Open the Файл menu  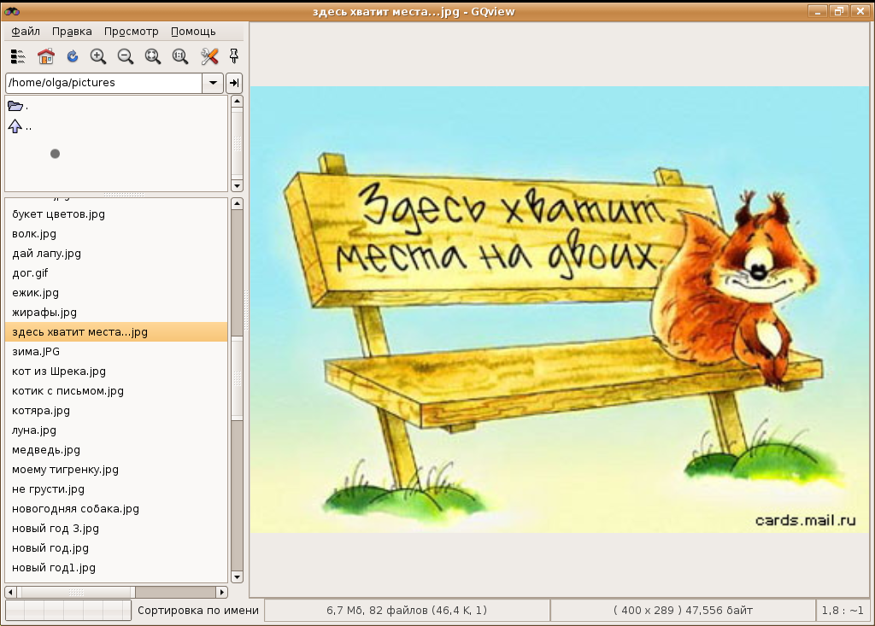[26, 32]
